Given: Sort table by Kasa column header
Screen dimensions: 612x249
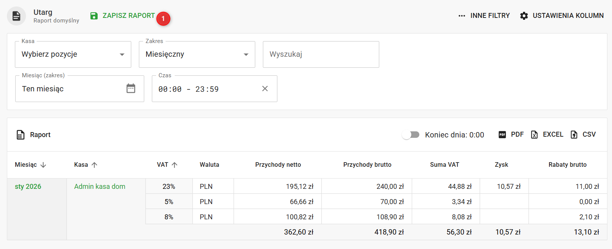Looking at the screenshot, I should [81, 165].
